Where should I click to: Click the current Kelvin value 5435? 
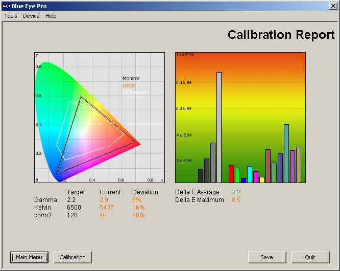[x=107, y=208]
